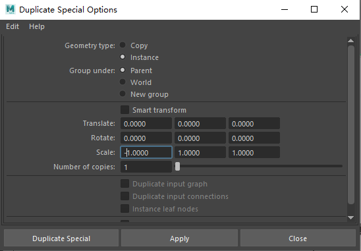This screenshot has height=251, width=361.
Task: Open the Edit menu
Action: tap(13, 26)
